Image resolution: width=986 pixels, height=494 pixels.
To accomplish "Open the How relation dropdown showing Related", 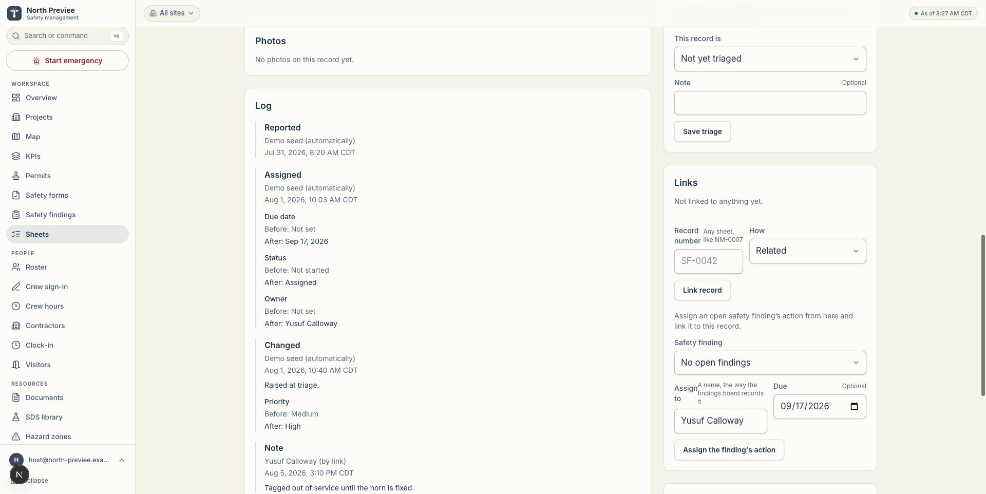I will click(807, 251).
